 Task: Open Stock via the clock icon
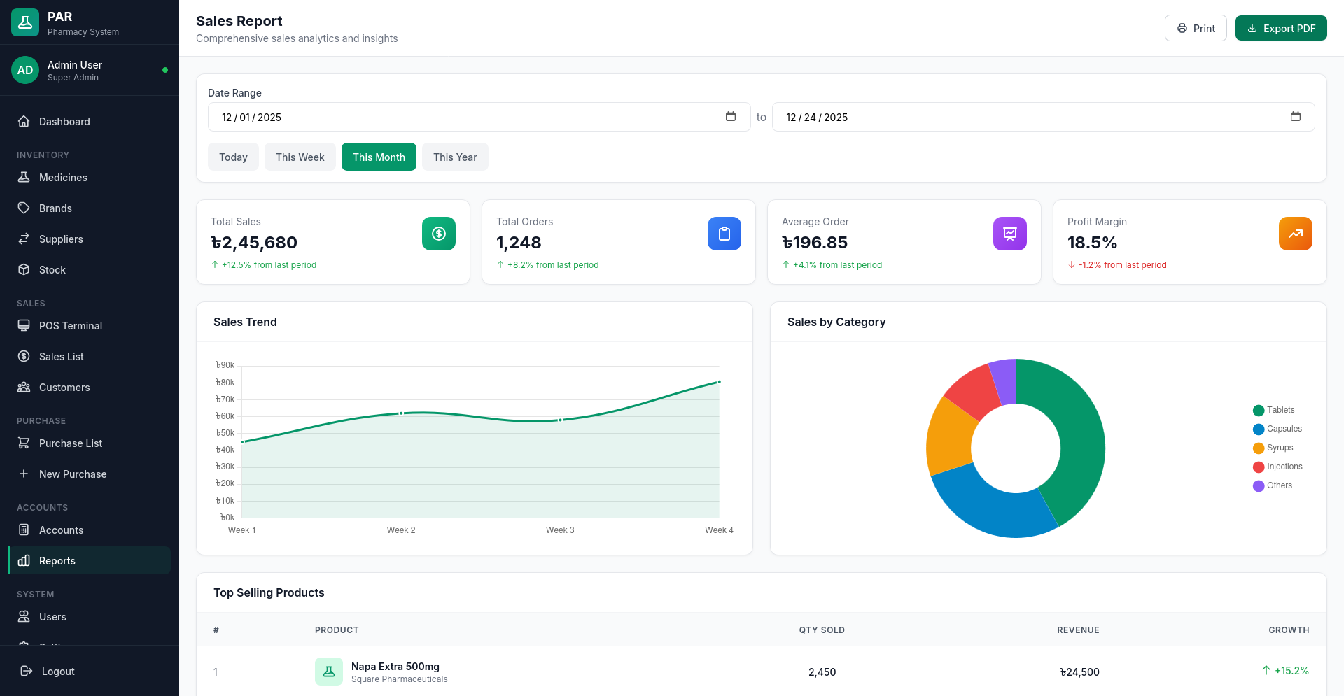24,269
